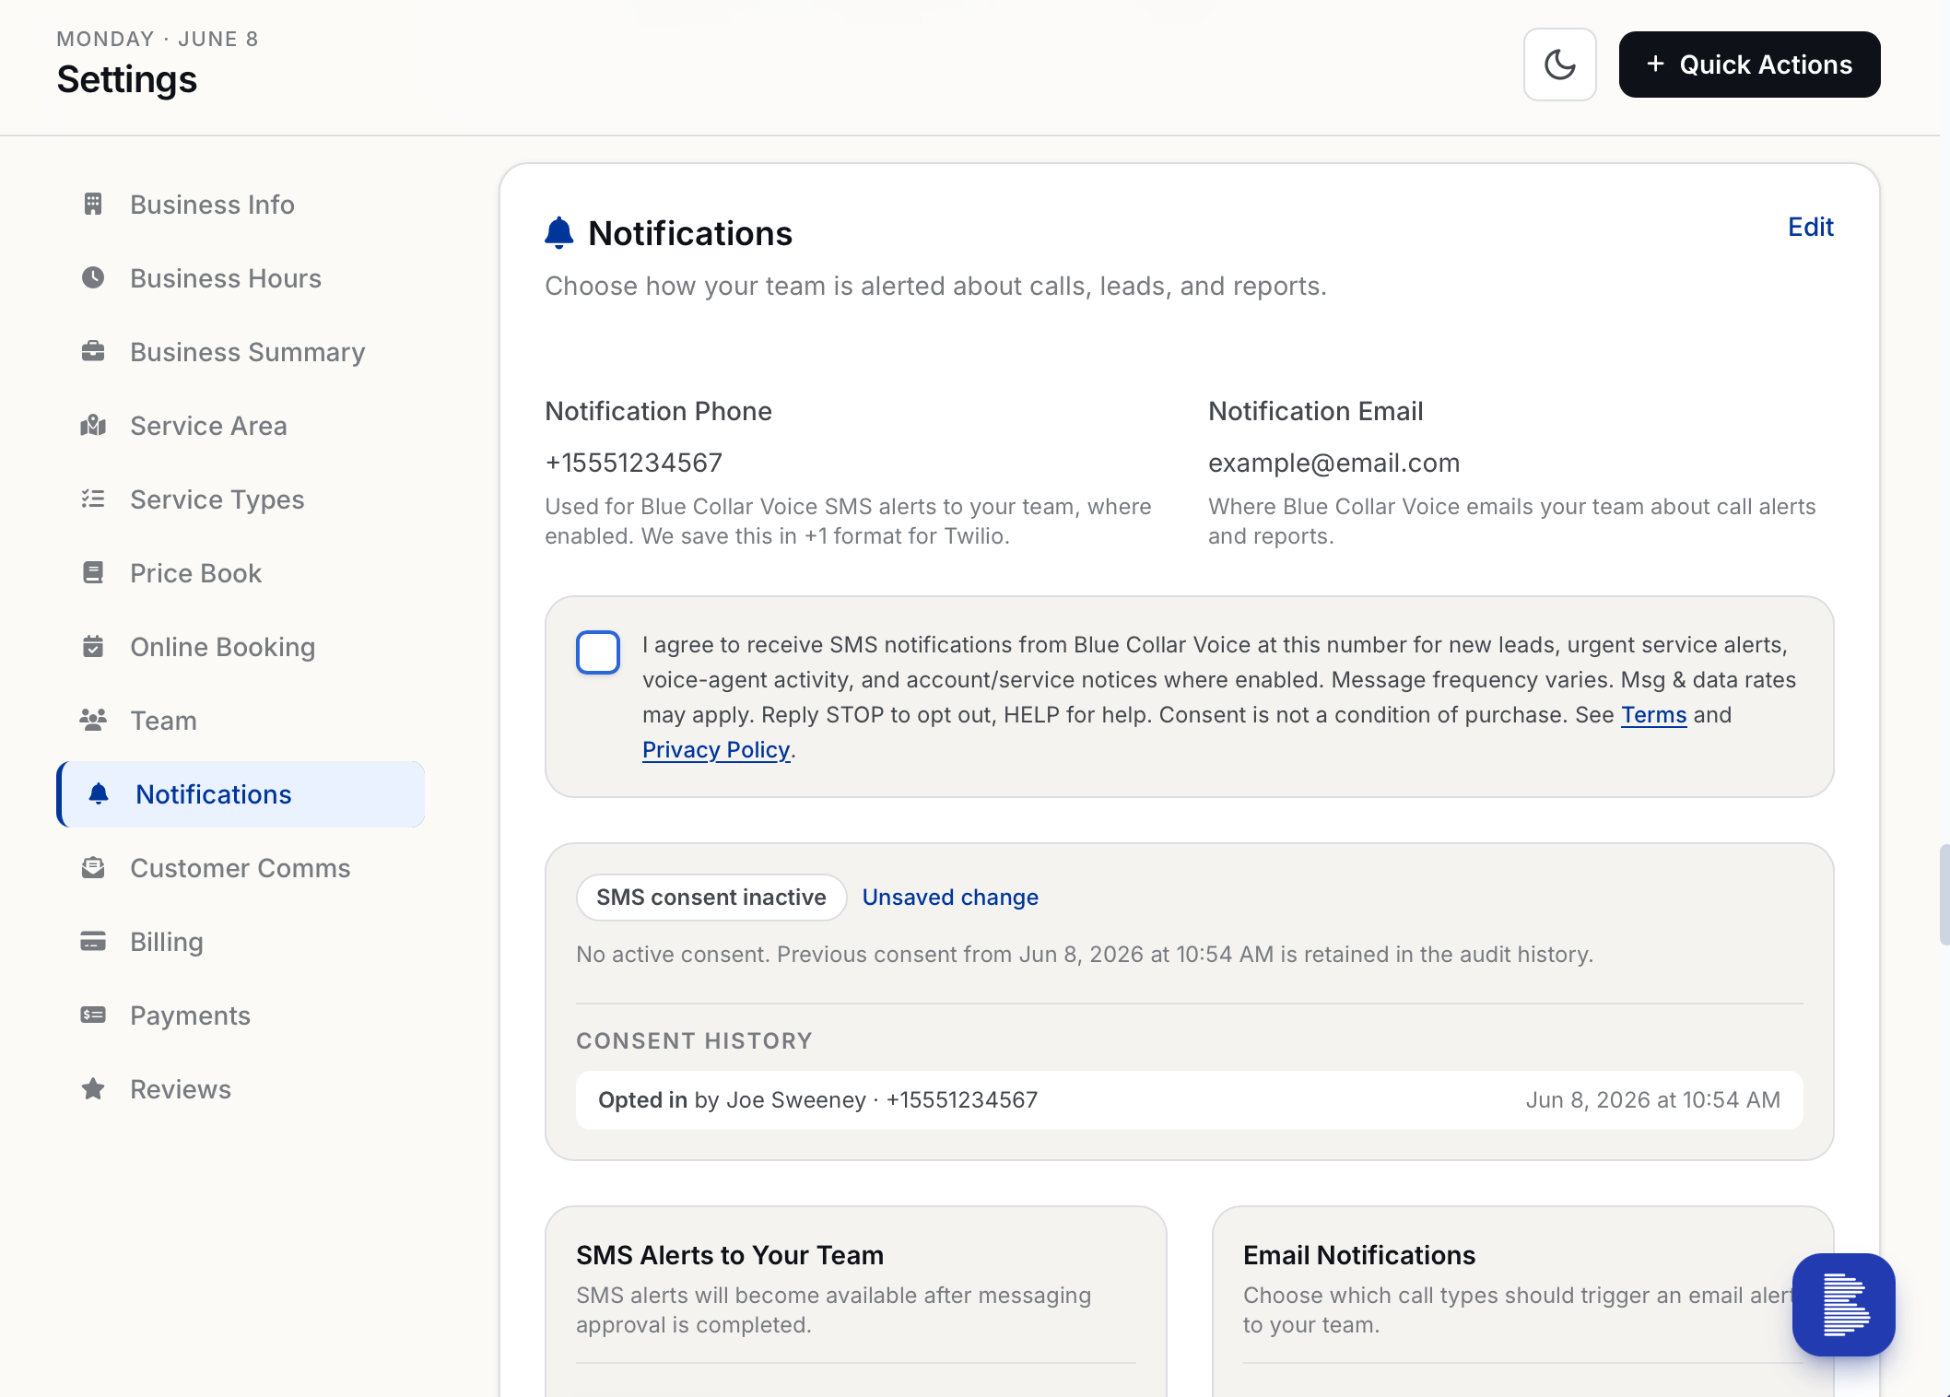Click the Quick Actions button

click(1749, 65)
